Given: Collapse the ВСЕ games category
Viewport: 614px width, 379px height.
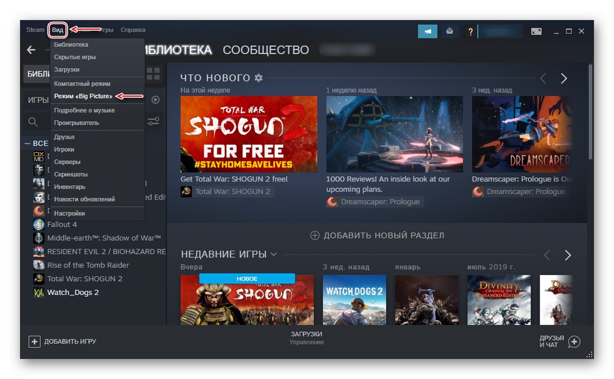Looking at the screenshot, I should (x=28, y=143).
